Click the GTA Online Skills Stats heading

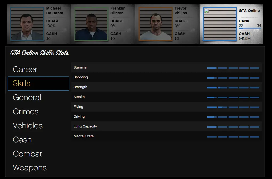pos(39,53)
